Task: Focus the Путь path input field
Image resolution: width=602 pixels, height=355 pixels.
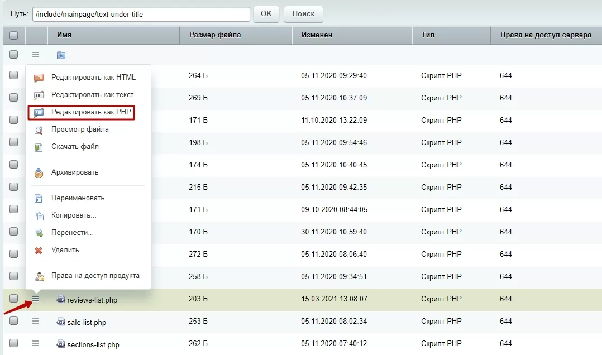Action: [141, 14]
